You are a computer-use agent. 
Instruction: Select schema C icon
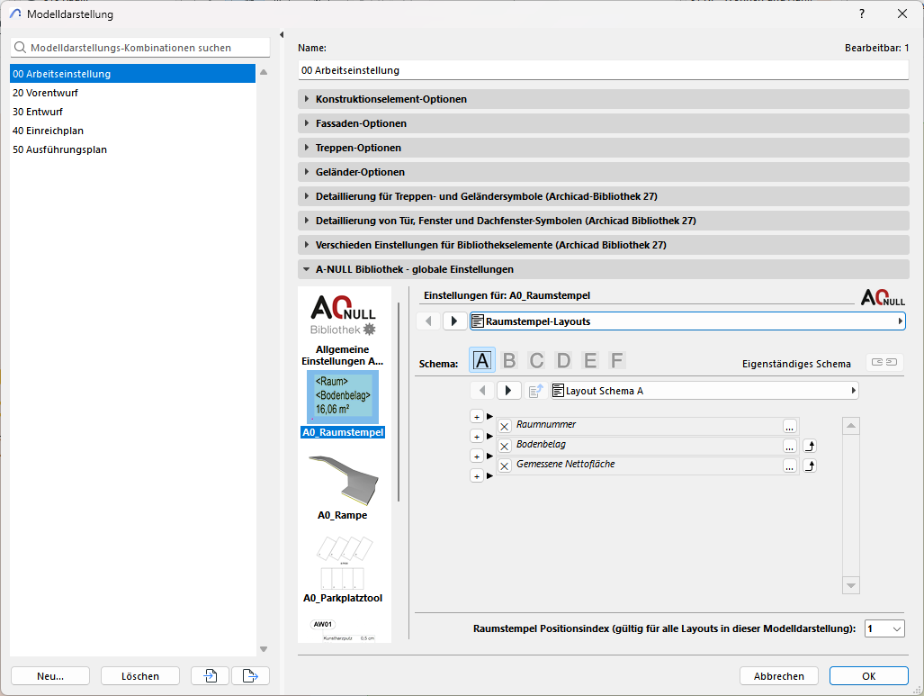point(536,360)
